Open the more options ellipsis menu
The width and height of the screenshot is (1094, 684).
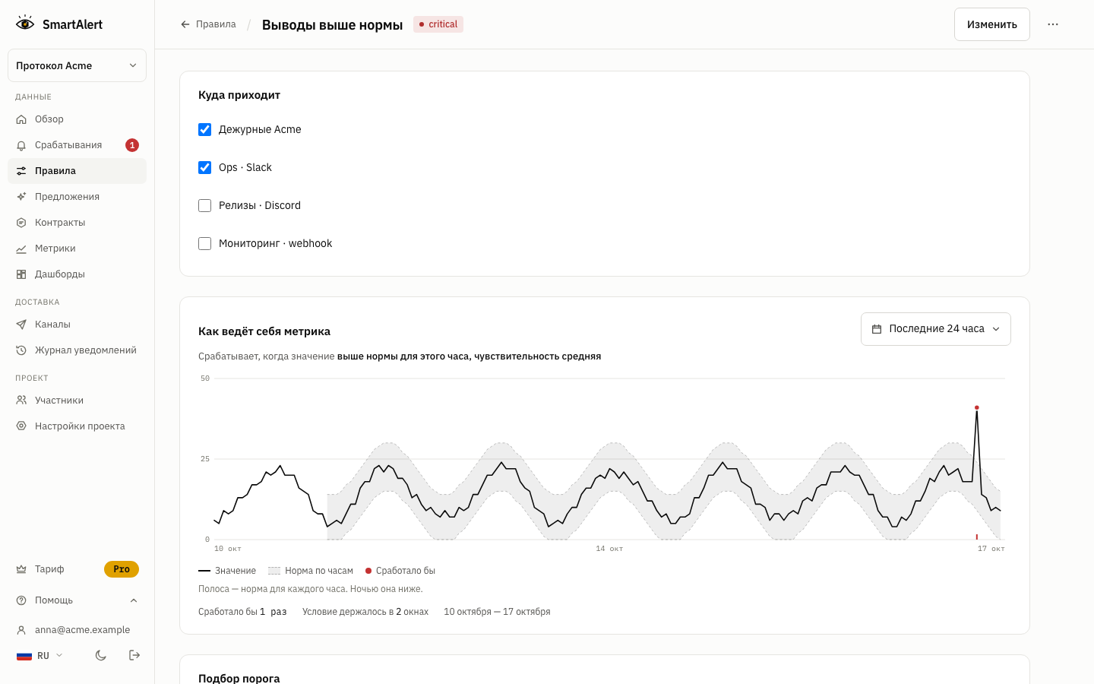pos(1053,24)
